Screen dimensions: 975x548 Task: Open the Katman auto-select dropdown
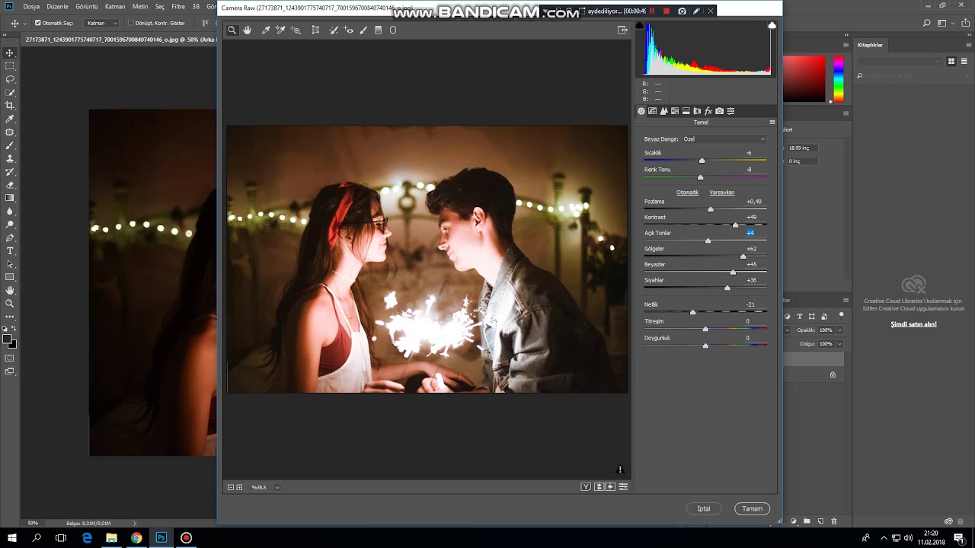coord(101,23)
